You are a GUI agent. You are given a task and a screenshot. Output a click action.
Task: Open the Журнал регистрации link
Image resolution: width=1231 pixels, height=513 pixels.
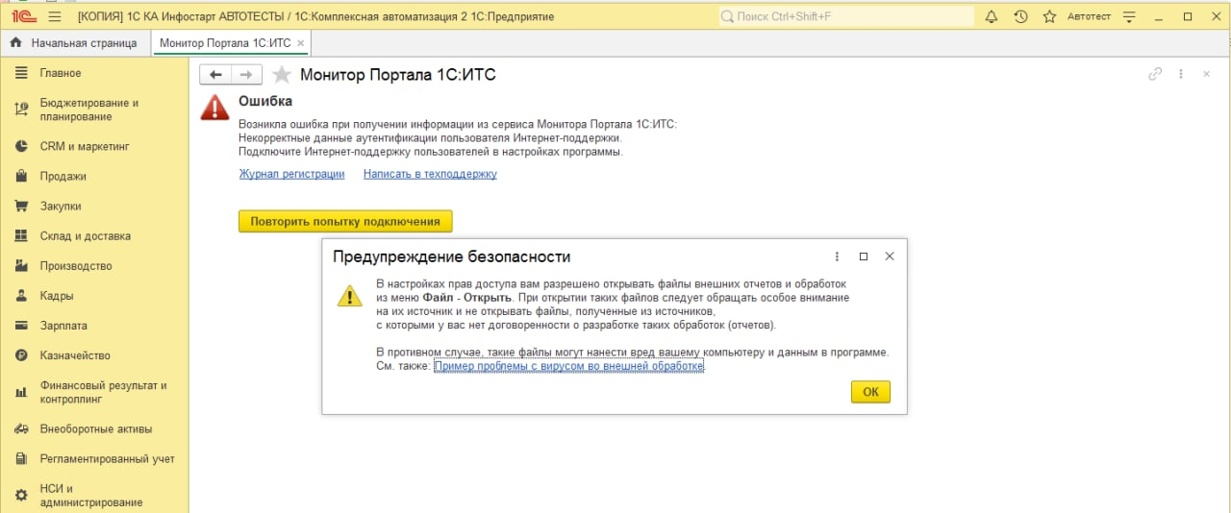coord(291,174)
